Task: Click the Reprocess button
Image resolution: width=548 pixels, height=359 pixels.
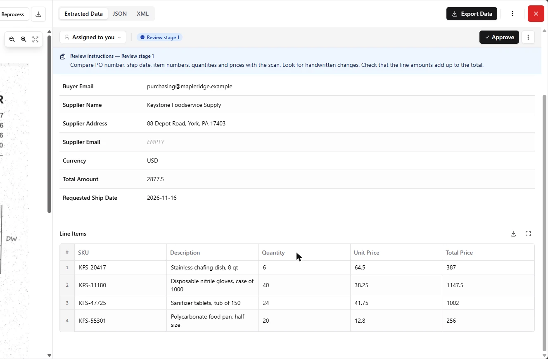Action: (x=14, y=14)
